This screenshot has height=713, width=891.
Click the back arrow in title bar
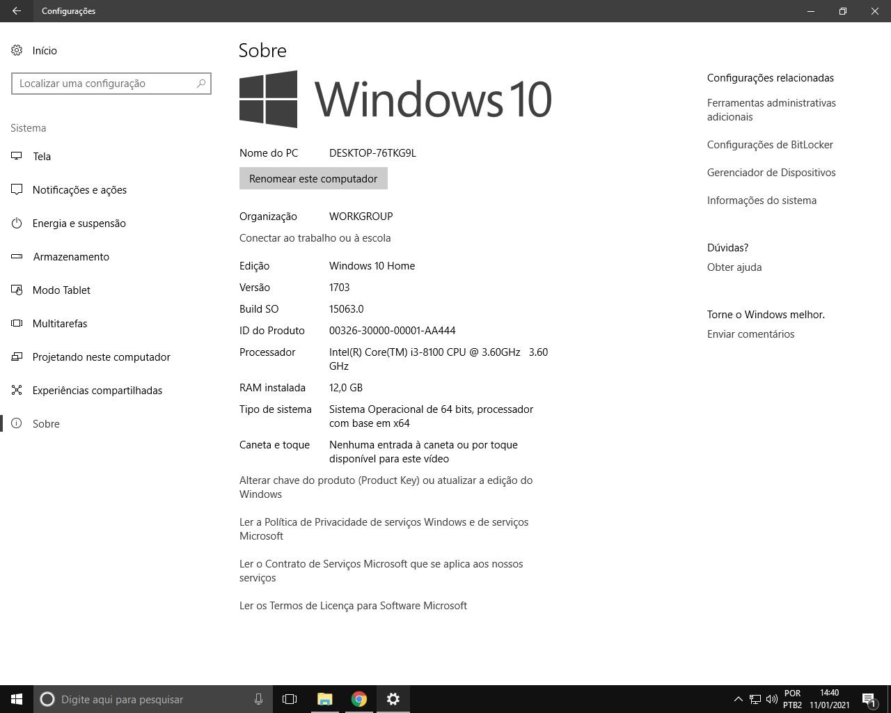17,11
